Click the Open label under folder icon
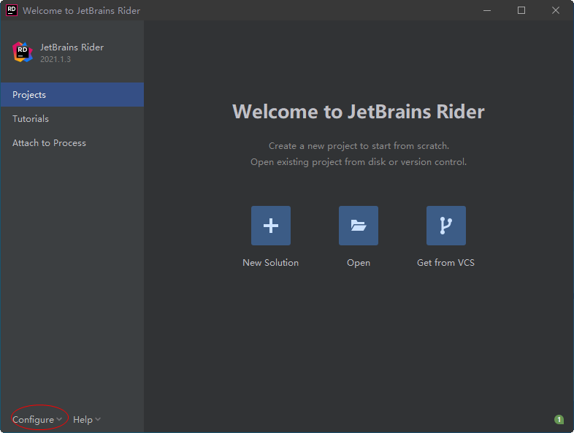This screenshot has width=574, height=433. [x=359, y=263]
